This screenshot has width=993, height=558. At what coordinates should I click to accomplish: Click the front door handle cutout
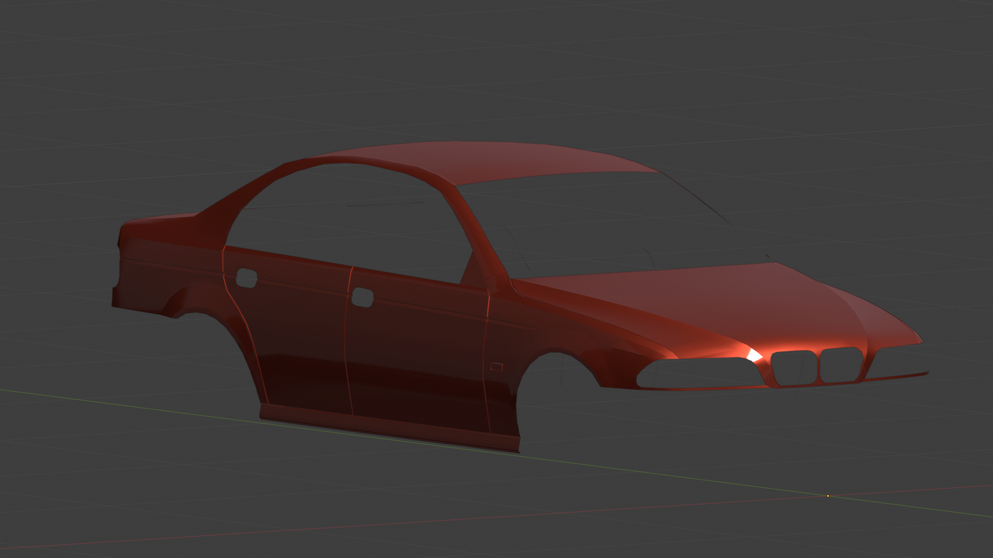coord(362,298)
